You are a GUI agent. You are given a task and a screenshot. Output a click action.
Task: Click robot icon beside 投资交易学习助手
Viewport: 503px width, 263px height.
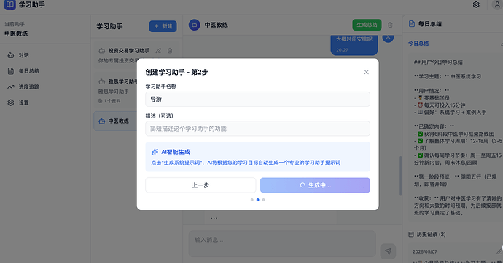click(x=101, y=51)
